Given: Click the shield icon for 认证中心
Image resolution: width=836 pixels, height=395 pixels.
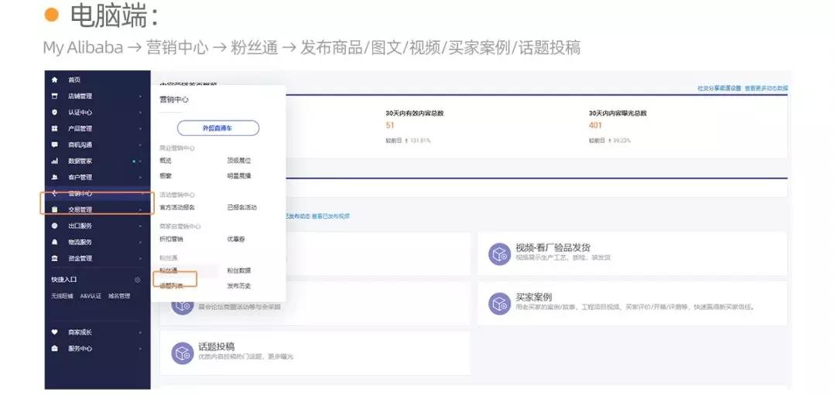Looking at the screenshot, I should point(54,112).
